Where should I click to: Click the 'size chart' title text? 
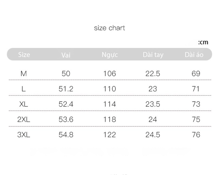click(x=109, y=28)
